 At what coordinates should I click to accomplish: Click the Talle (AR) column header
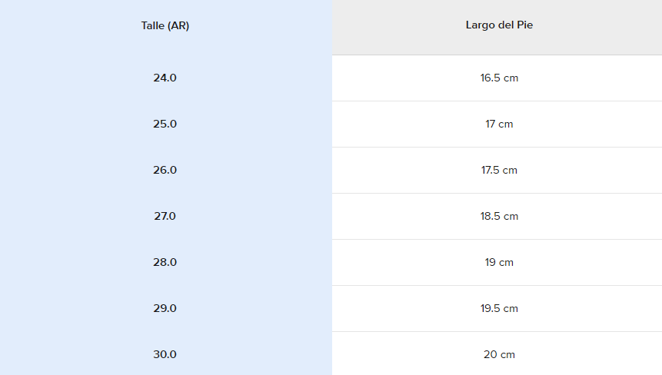tap(165, 25)
